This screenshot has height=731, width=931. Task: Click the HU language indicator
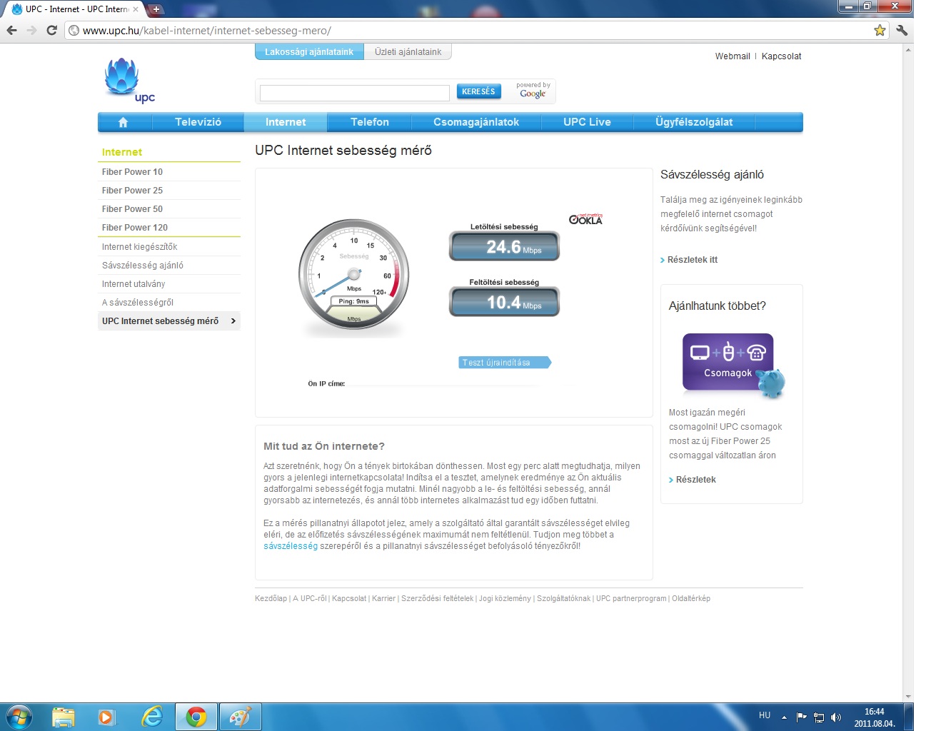pos(765,715)
